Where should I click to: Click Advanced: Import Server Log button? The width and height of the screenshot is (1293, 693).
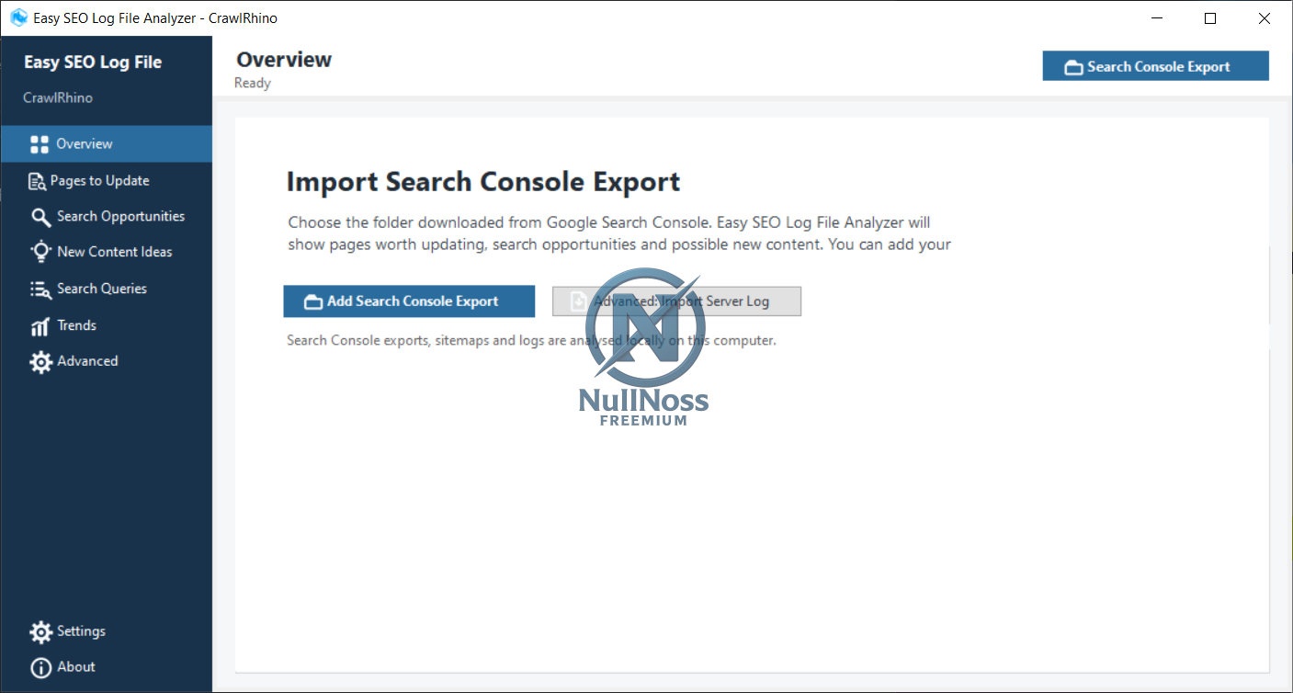676,301
